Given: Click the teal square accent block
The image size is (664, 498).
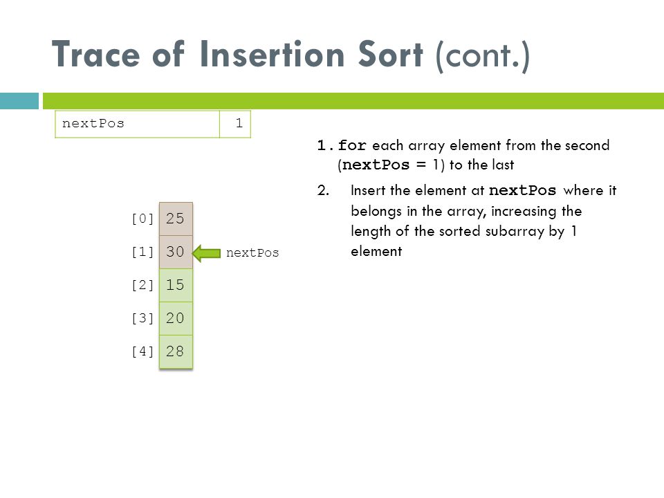Looking at the screenshot, I should [19, 101].
